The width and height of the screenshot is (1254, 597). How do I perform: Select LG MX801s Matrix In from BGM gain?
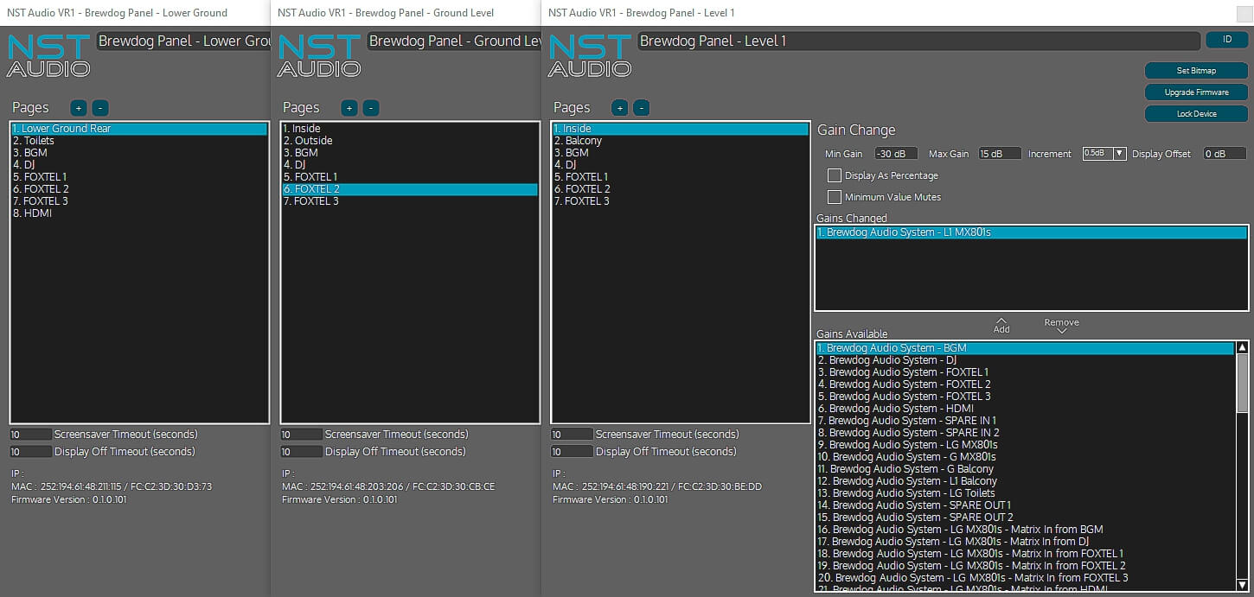[x=1026, y=530]
